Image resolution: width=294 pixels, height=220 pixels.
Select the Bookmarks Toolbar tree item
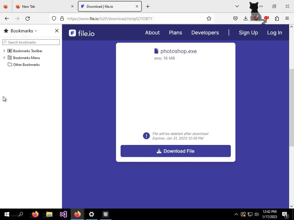[x=28, y=51]
